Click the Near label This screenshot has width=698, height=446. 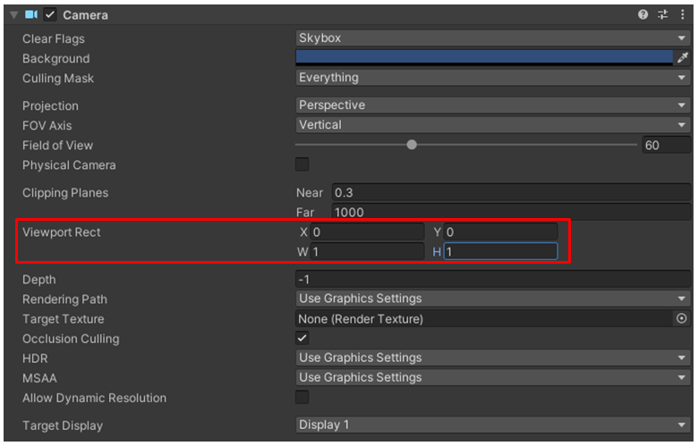310,192
